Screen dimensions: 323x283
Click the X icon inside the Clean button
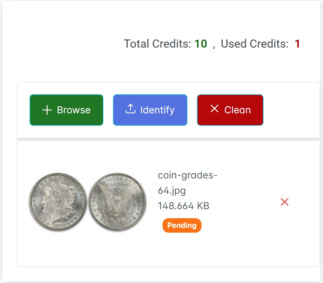tap(215, 109)
